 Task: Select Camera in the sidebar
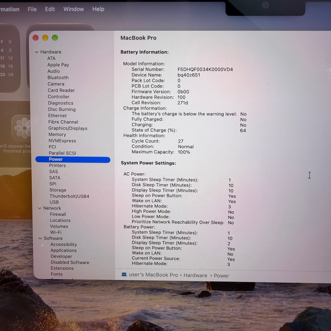[x=56, y=84]
